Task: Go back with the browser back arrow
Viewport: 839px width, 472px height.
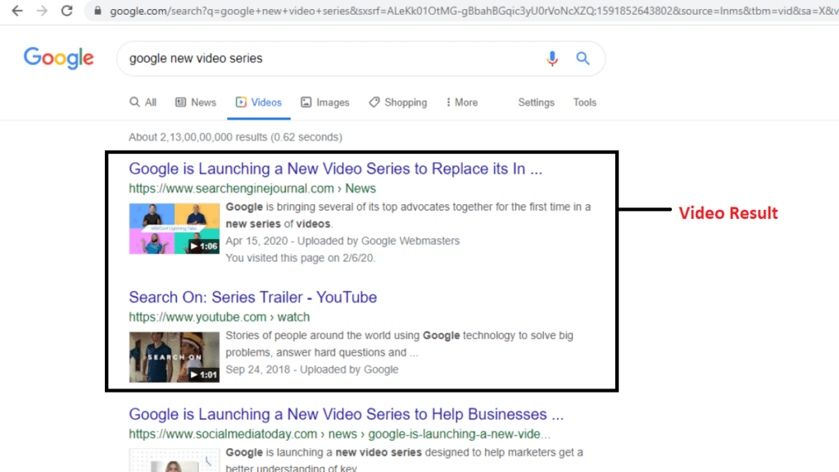Action: [x=17, y=11]
